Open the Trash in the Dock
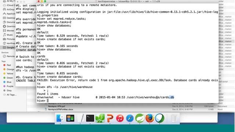This screenshot has height=132, width=235. click(x=174, y=118)
